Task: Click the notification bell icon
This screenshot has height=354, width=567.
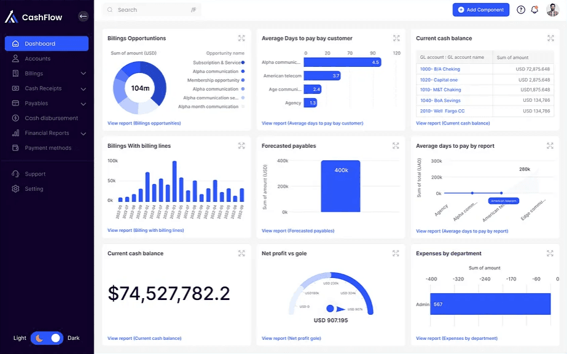Action: (535, 9)
